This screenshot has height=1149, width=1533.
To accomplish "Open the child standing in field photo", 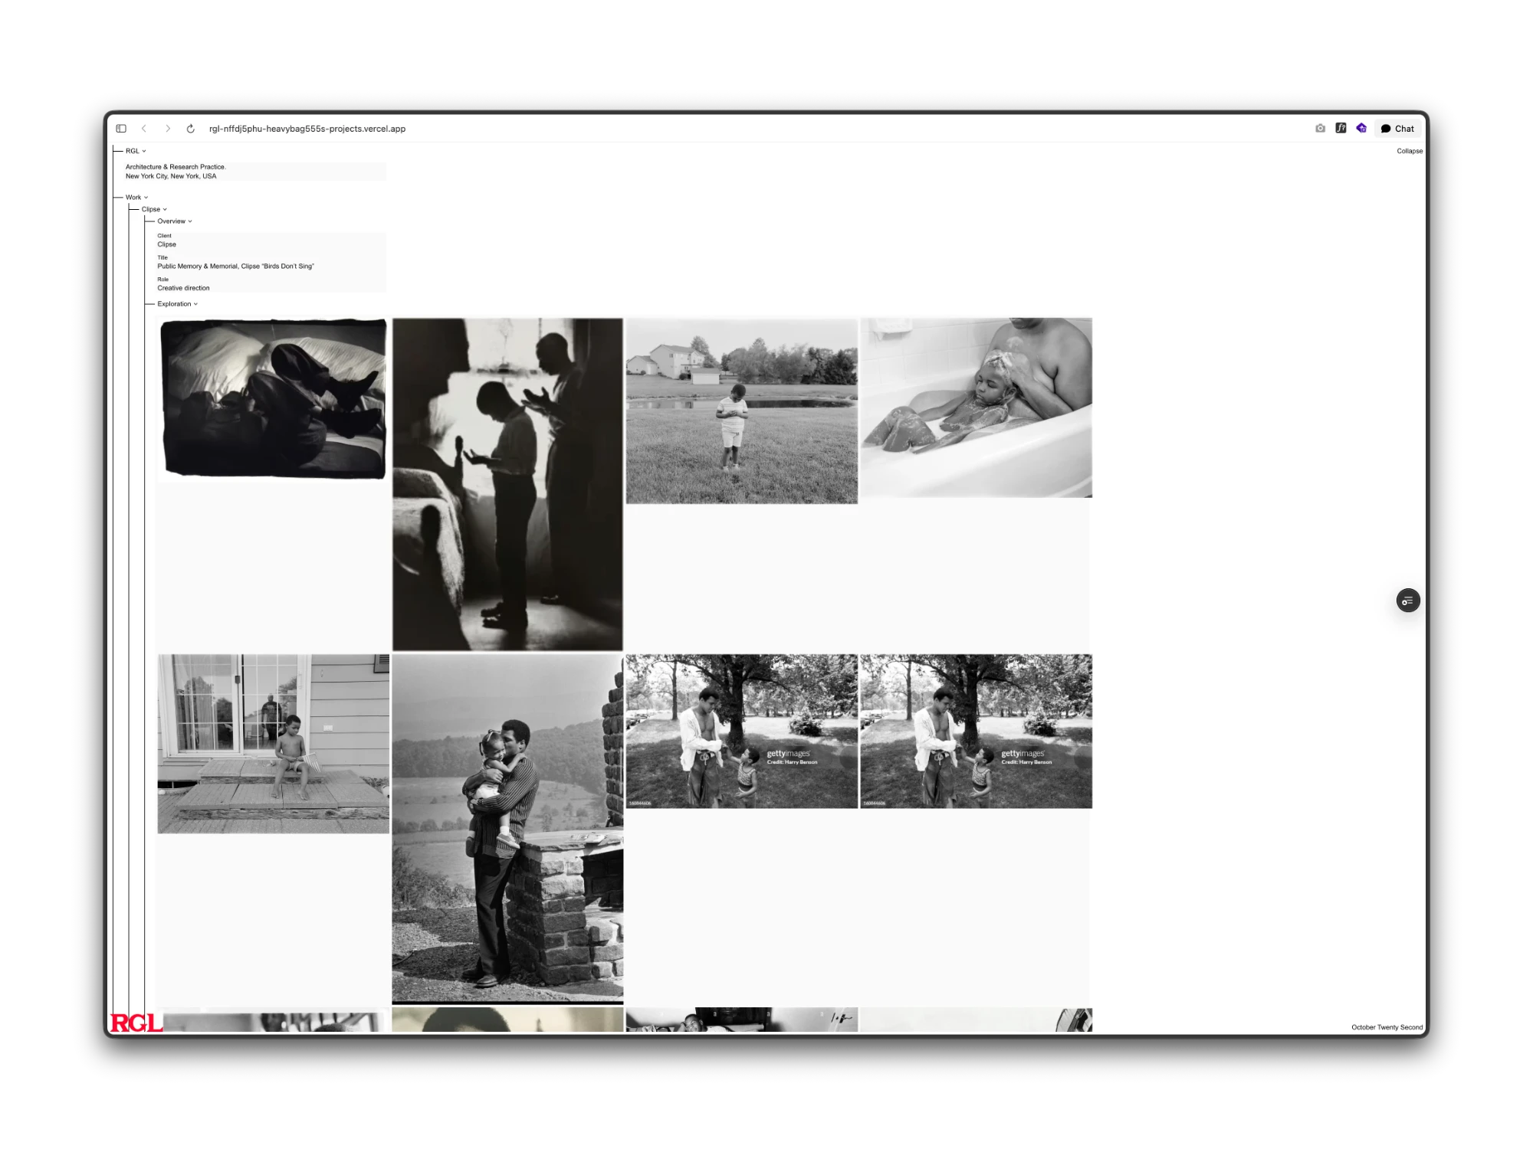I will click(742, 411).
